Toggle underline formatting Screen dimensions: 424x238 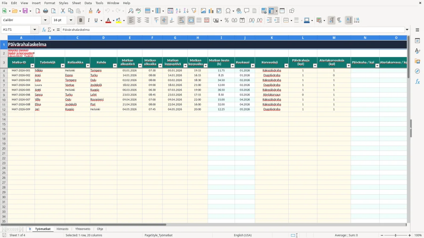pos(96,20)
